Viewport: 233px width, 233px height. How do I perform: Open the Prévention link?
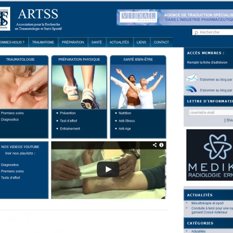[68, 113]
